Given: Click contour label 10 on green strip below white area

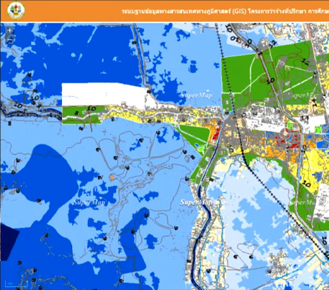Looking at the screenshot, I should click(x=92, y=109).
